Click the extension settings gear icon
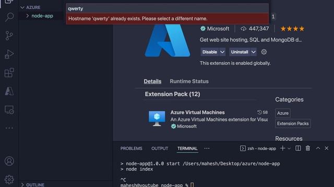The height and width of the screenshot is (187, 334). tap(264, 52)
